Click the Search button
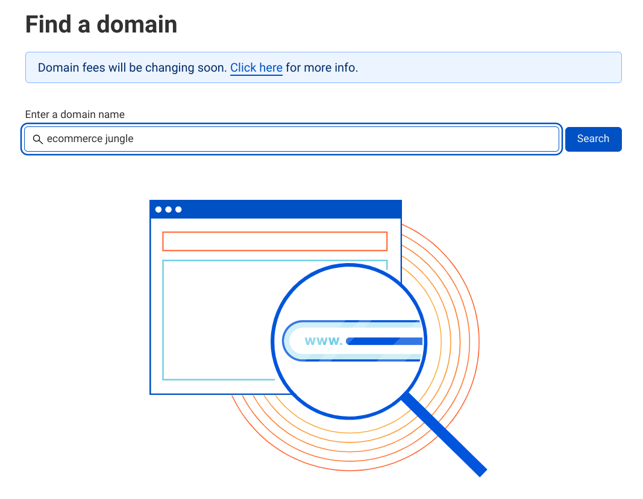 coord(593,139)
